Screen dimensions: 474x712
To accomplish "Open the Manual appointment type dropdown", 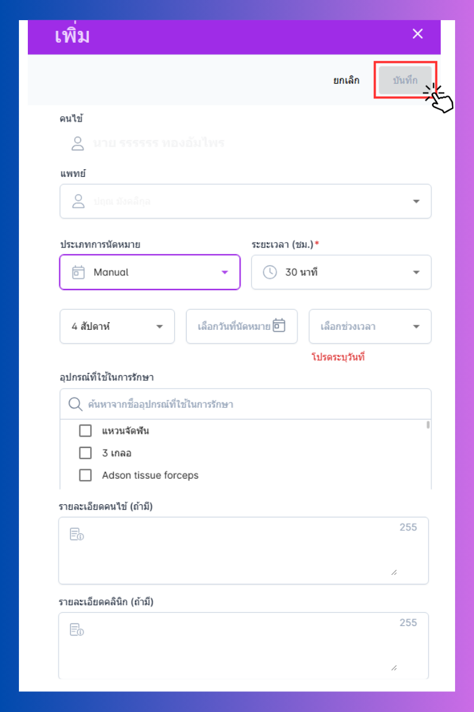I will (x=225, y=272).
